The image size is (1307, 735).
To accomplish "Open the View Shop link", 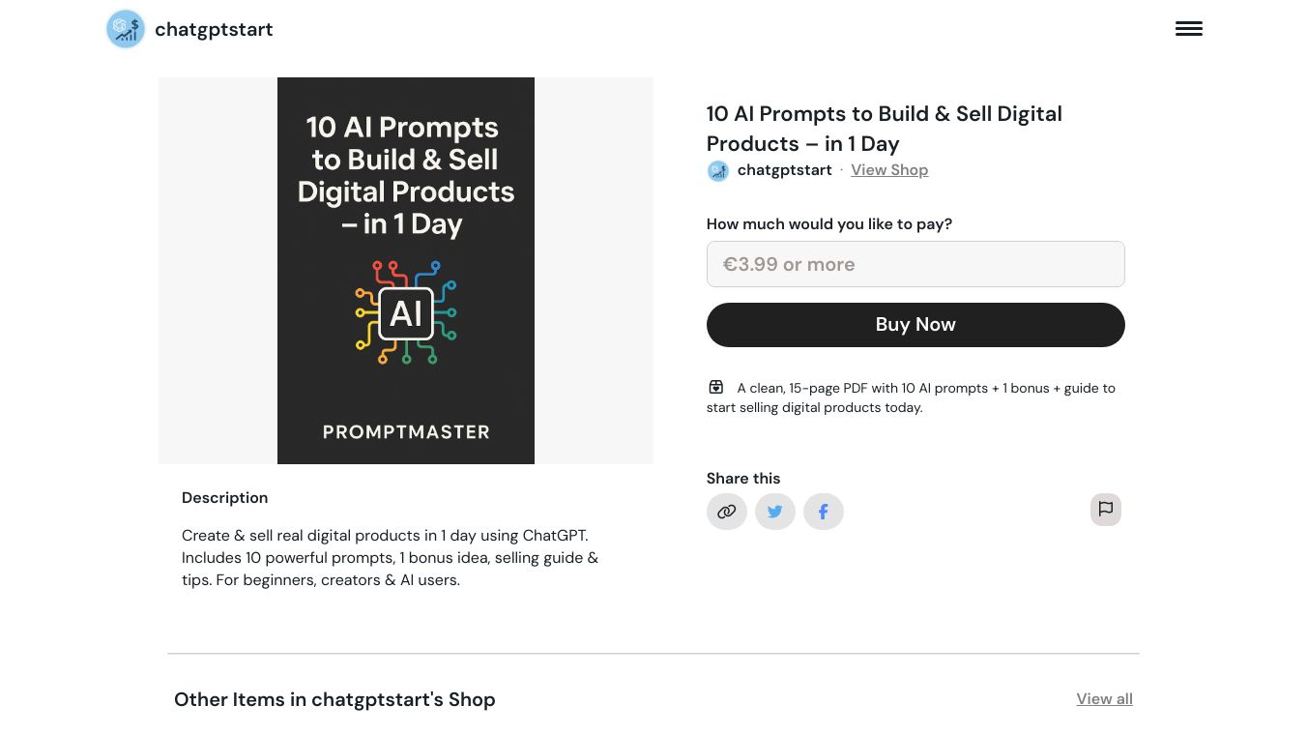I will point(889,170).
